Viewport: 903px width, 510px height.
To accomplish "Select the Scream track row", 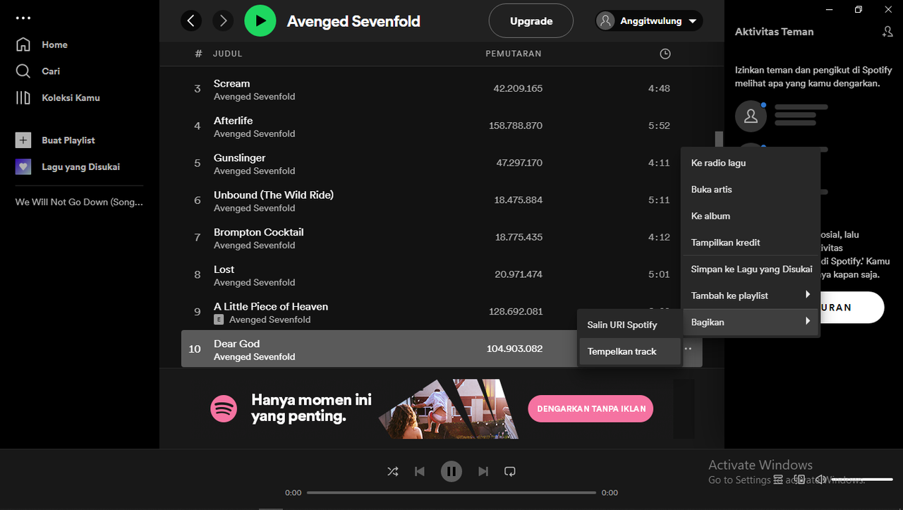I will pos(442,89).
